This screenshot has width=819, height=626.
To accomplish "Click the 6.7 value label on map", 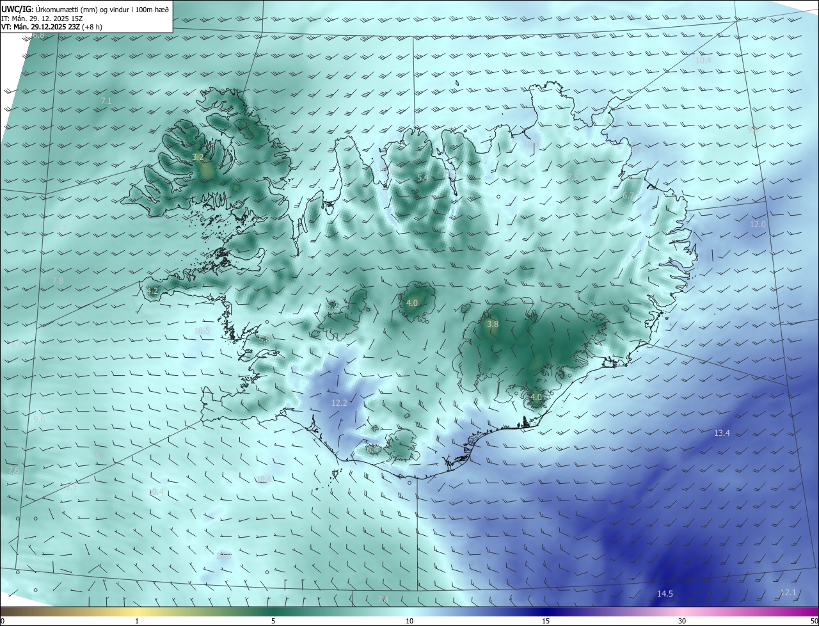I will (628, 197).
